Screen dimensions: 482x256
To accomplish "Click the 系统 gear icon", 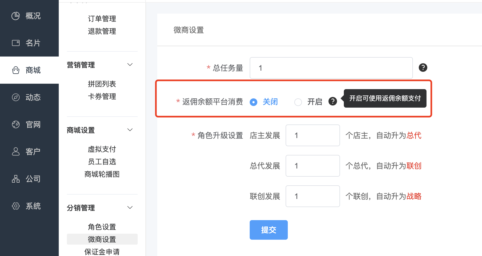I will tap(16, 206).
